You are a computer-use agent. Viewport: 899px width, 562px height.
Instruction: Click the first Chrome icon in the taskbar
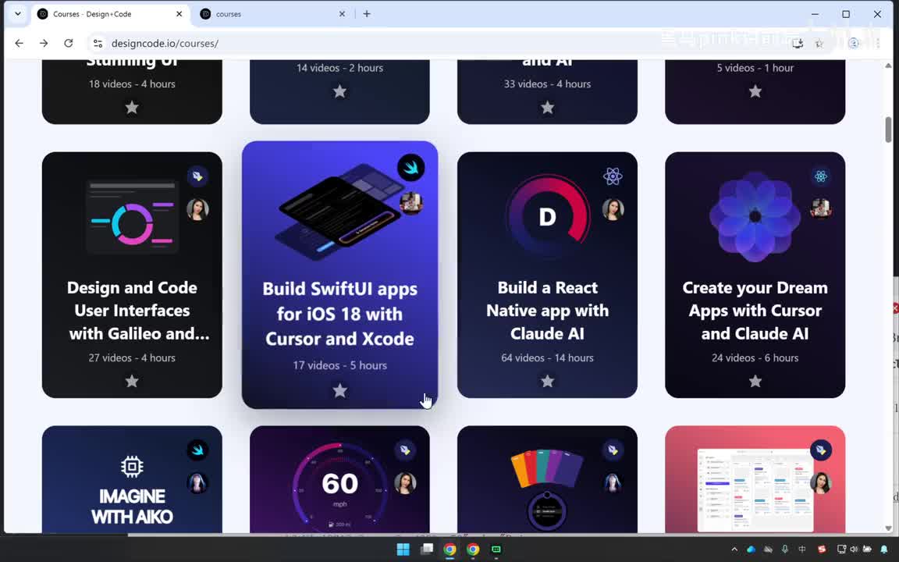pos(449,550)
